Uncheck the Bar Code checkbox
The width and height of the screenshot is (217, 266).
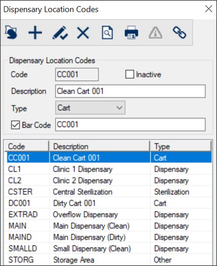point(15,125)
